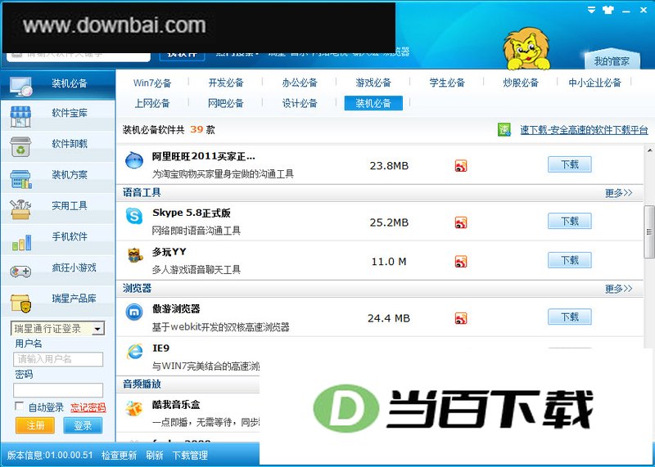Screen dimensions: 655x467
Task: Click the 酷我音乐盒 app icon
Action: (x=134, y=408)
